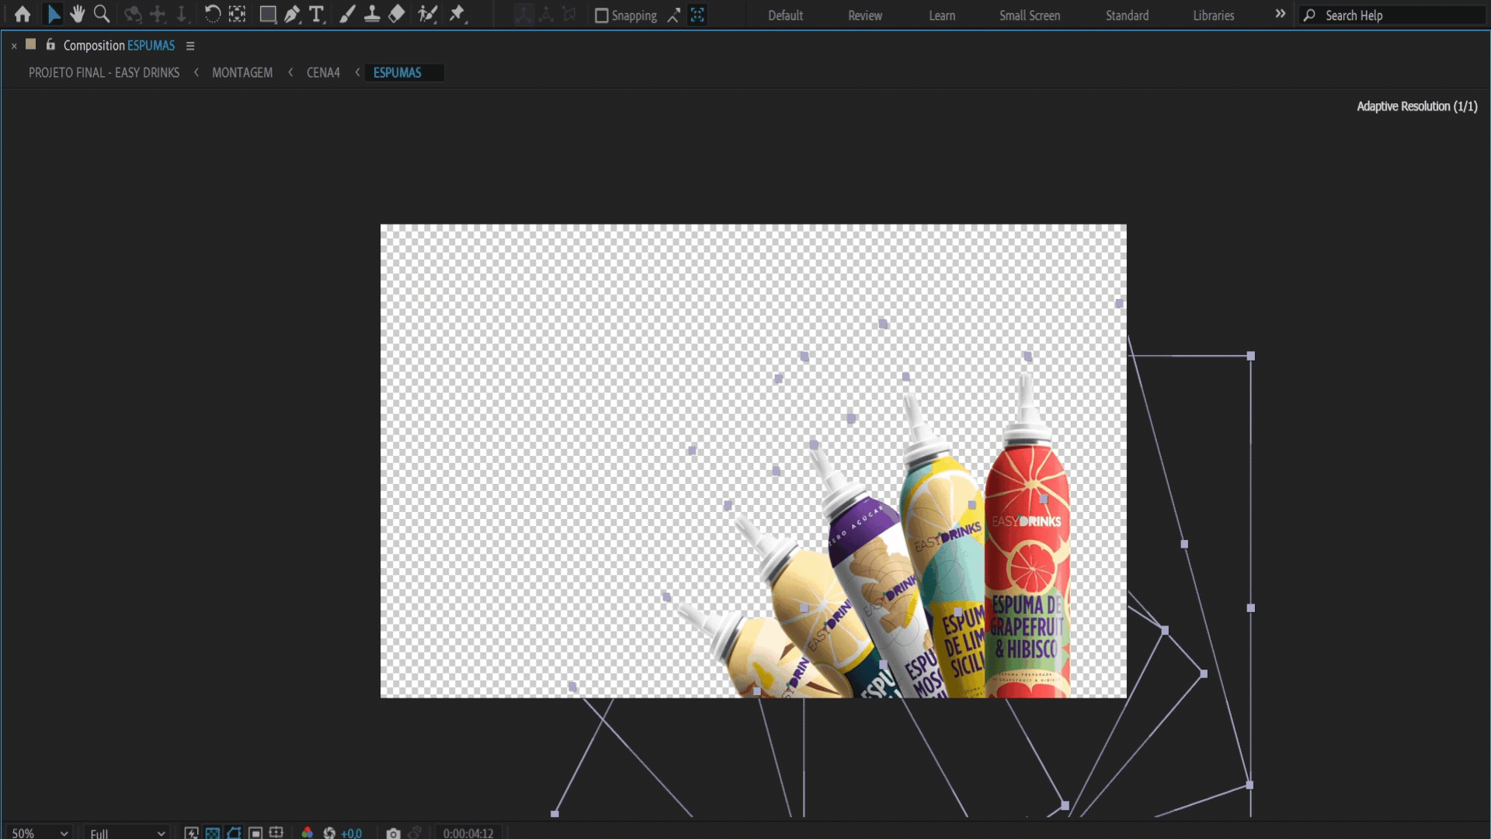The image size is (1491, 839).
Task: Expand the workspace overflow chevrons
Action: point(1281,14)
